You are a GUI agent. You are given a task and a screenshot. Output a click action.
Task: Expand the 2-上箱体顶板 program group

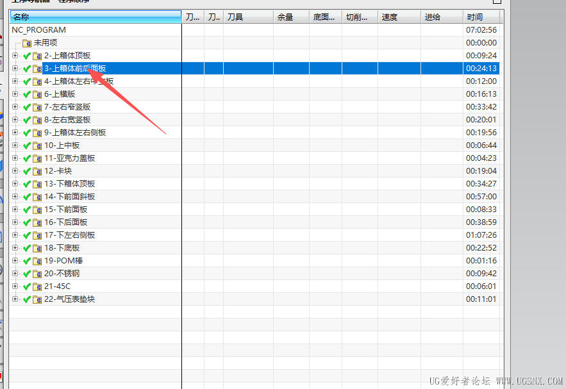(x=15, y=56)
